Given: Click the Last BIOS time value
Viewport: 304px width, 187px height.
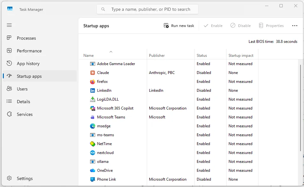Looking at the screenshot, I should (x=286, y=42).
